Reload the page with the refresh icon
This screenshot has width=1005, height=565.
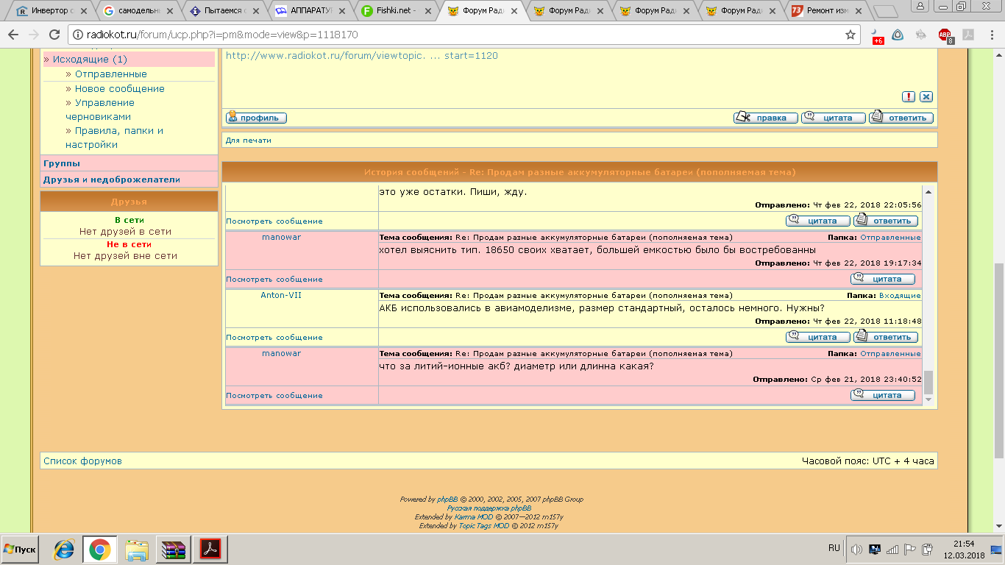(x=54, y=35)
